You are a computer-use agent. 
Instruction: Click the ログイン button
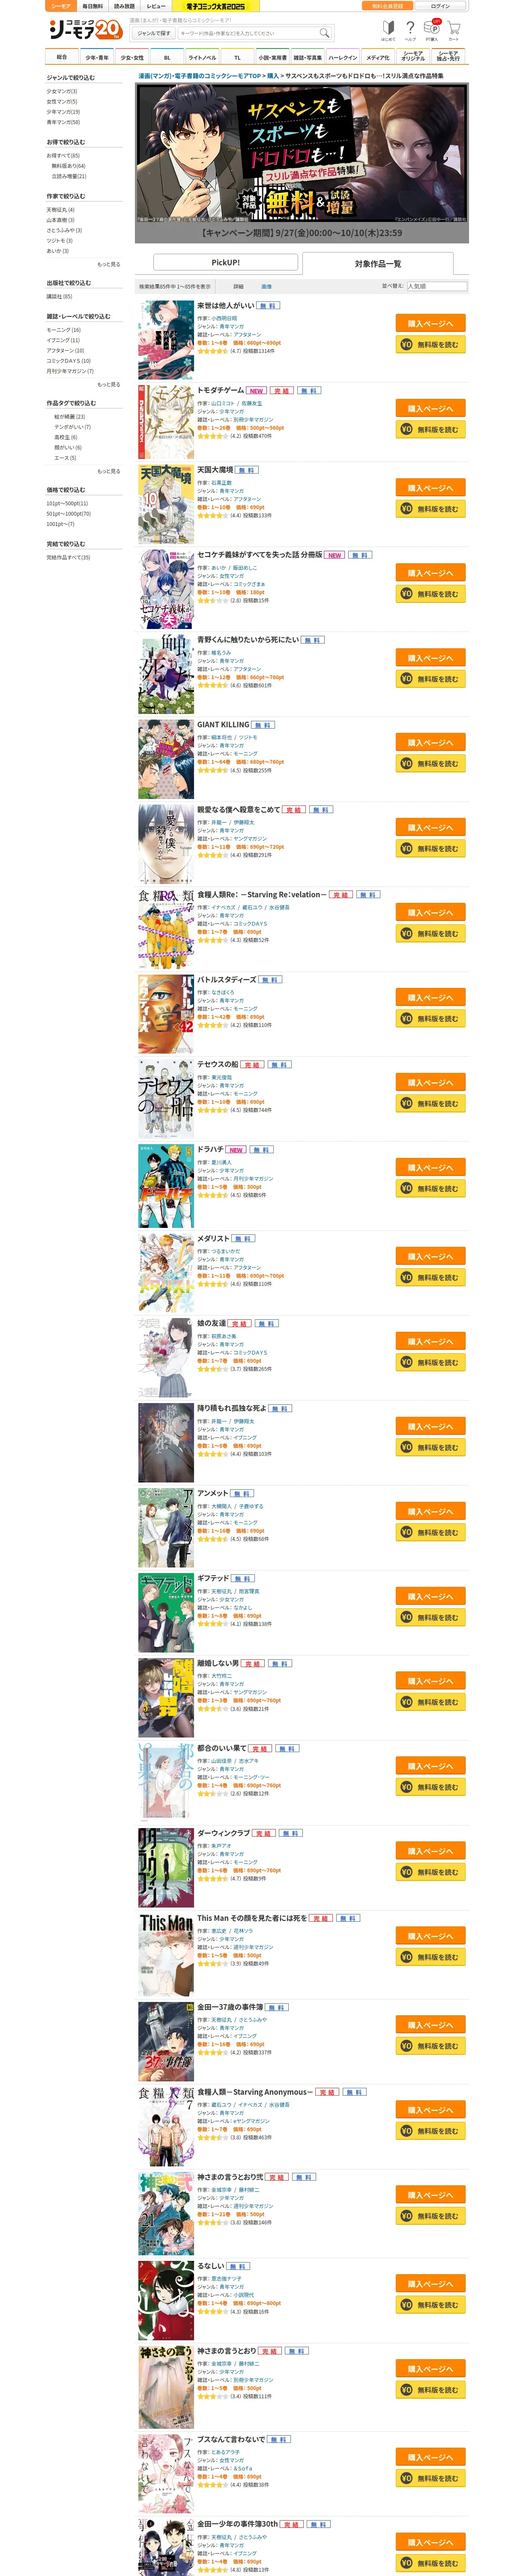440,6
